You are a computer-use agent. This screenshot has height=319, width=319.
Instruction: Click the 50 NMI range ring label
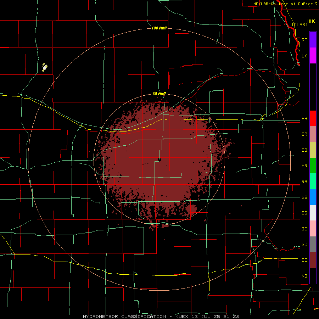[159, 94]
